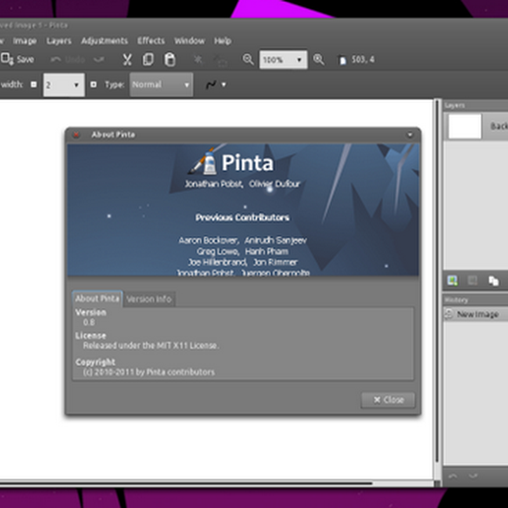
Task: Click the Save toolbar button
Action: pos(18,60)
